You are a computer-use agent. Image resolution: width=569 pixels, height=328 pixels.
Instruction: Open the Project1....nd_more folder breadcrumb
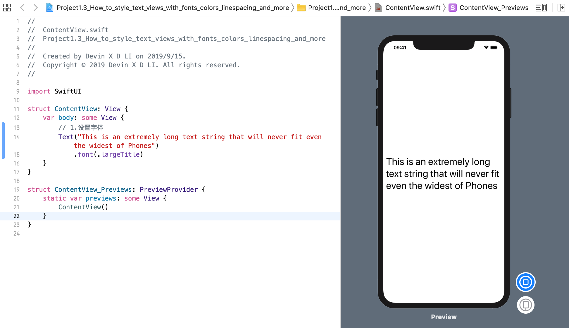pyautogui.click(x=337, y=8)
